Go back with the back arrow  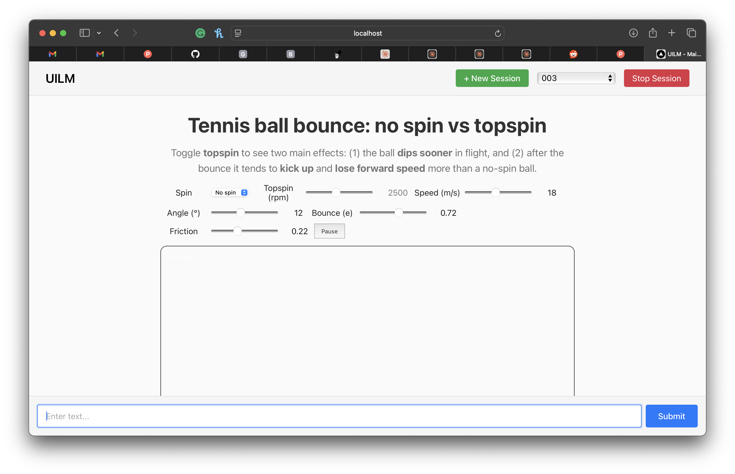(116, 33)
